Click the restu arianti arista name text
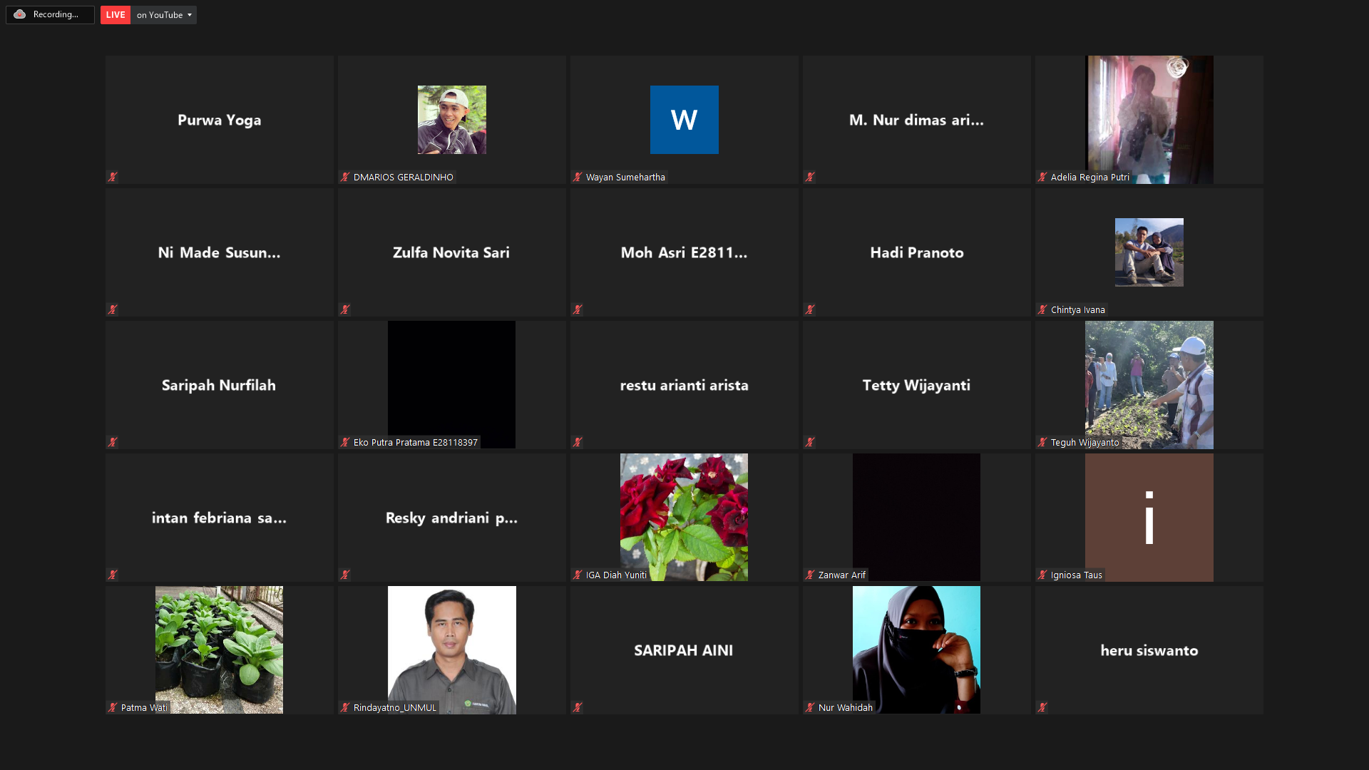The height and width of the screenshot is (770, 1369). [684, 386]
